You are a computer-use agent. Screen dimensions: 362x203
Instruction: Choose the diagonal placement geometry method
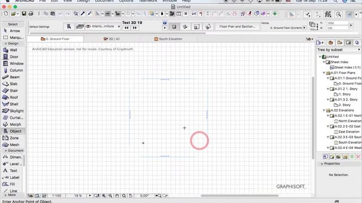coord(196,27)
